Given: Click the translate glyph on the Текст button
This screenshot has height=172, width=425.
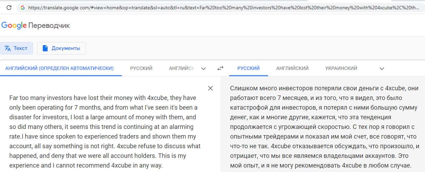Looking at the screenshot, I should click(x=8, y=48).
